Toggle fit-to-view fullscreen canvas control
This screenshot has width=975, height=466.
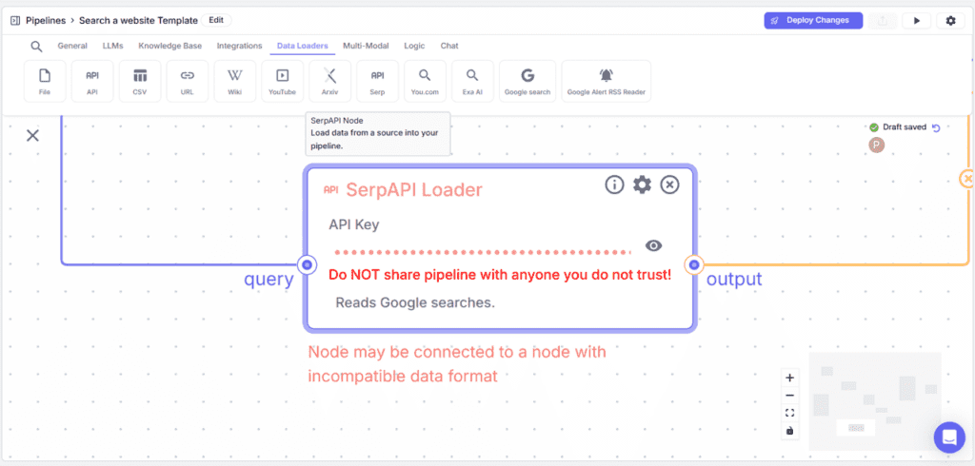789,413
